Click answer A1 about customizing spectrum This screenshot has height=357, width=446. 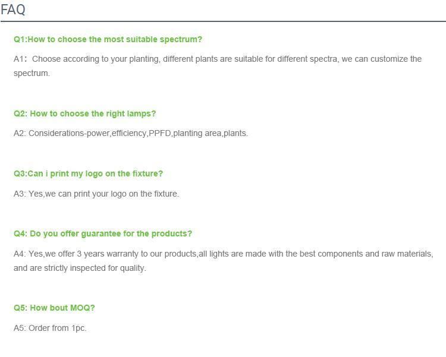coord(218,66)
